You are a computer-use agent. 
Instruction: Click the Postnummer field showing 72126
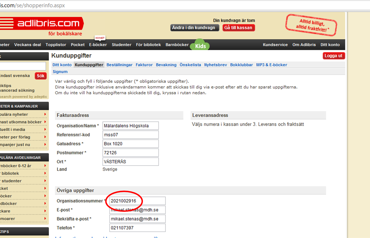[131, 153]
